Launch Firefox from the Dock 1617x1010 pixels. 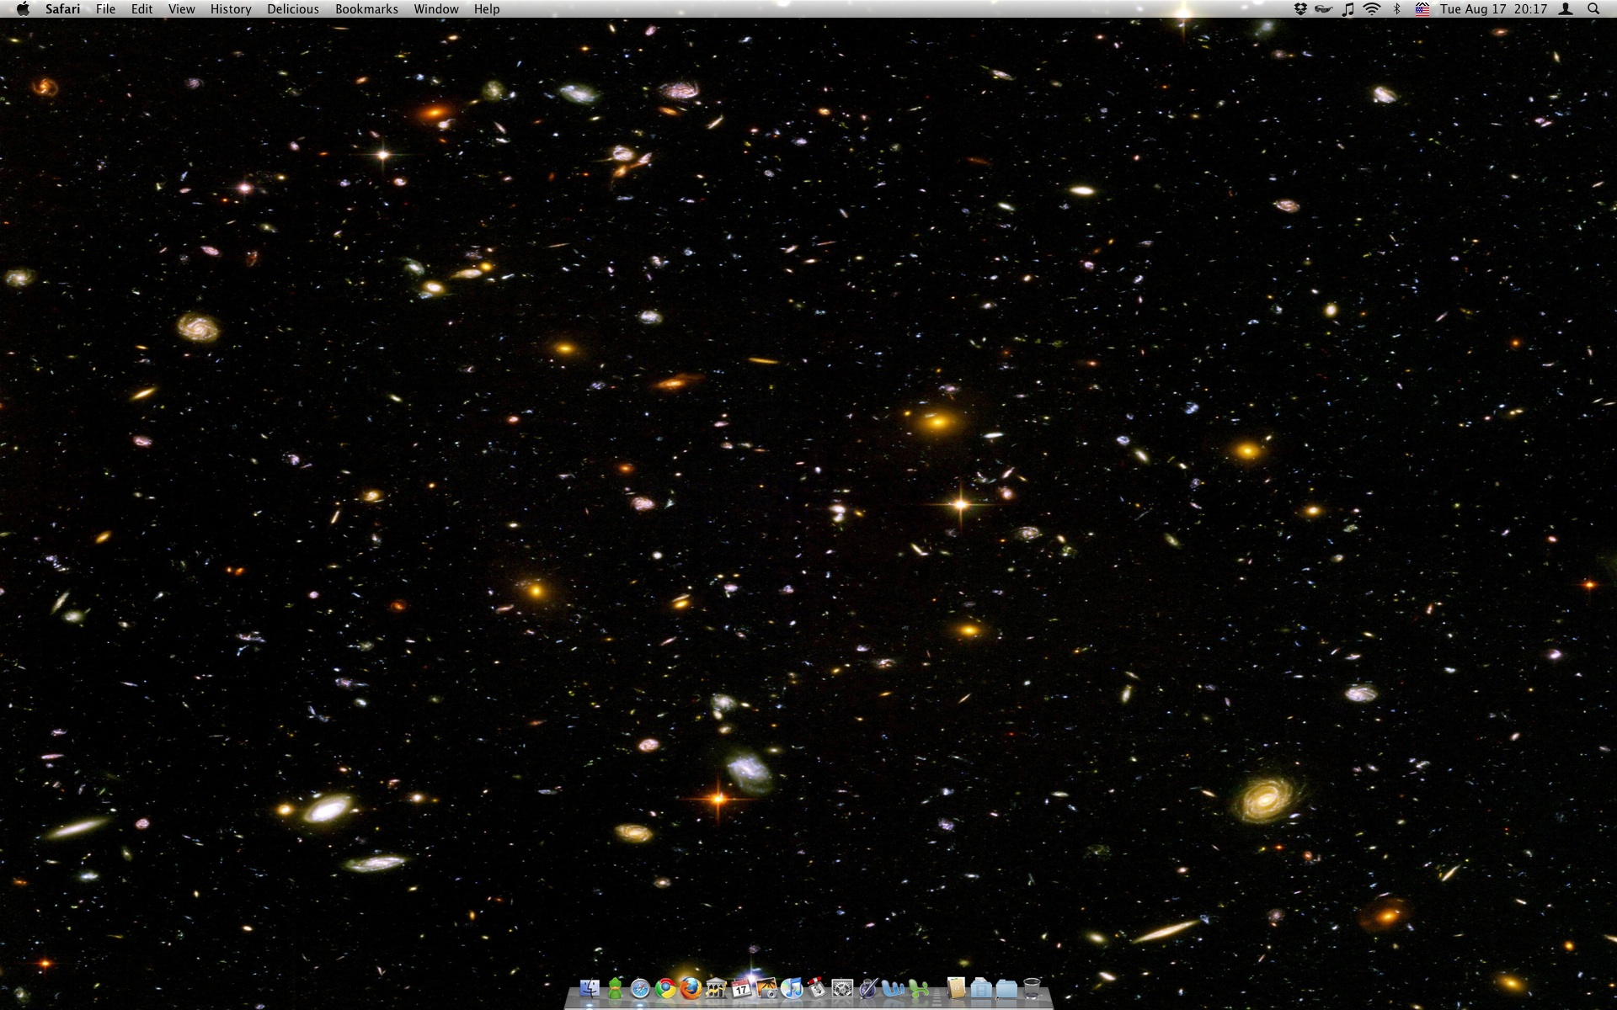(691, 988)
